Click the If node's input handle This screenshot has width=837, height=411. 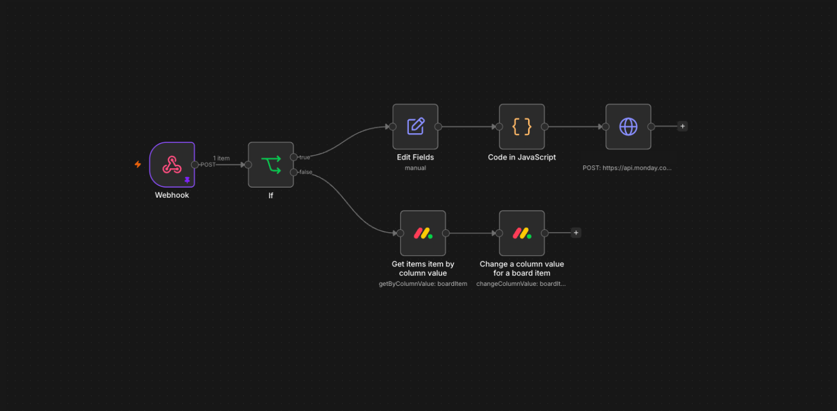click(x=248, y=164)
